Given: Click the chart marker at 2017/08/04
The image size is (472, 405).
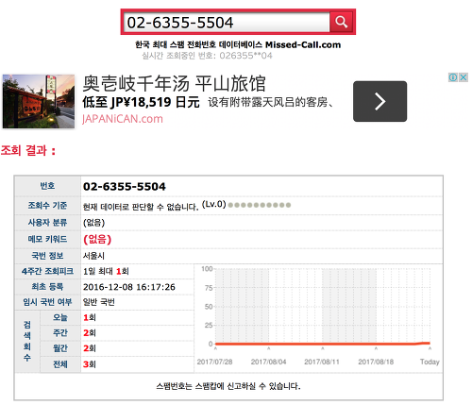Looking at the screenshot, I should 269,348.
